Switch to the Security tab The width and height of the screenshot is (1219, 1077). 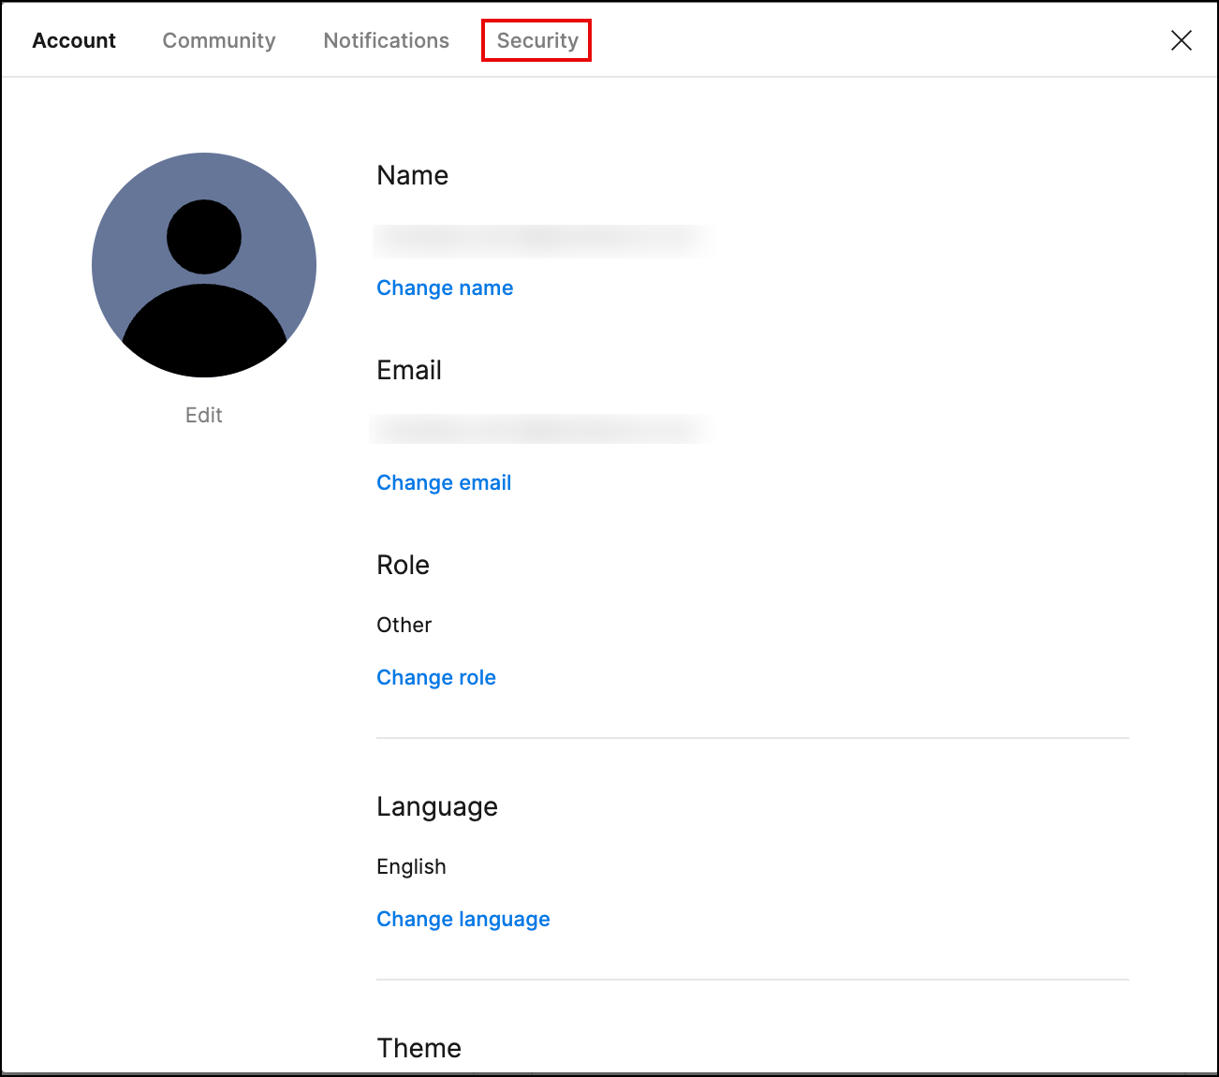536,40
